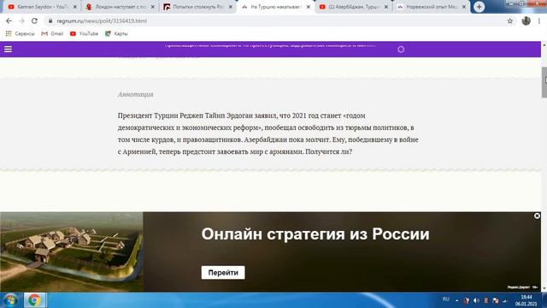Image resolution: width=547 pixels, height=308 pixels.
Task: Open the Gmail bookmark
Action: (52, 33)
